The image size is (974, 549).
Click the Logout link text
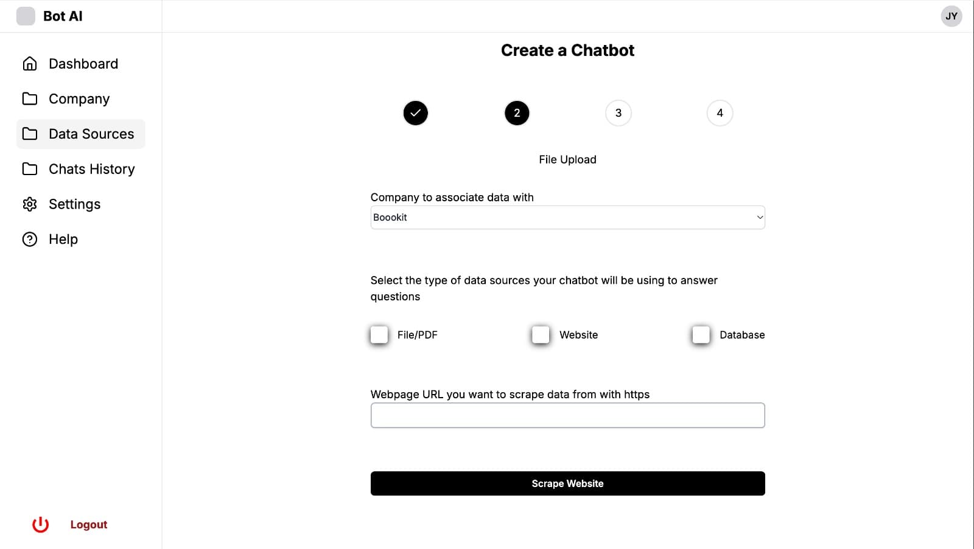pyautogui.click(x=89, y=524)
